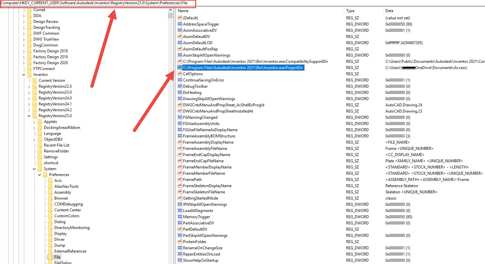The image size is (485, 264).
Task: Click the string icon beside GettingStartedMode
Action: [179, 198]
